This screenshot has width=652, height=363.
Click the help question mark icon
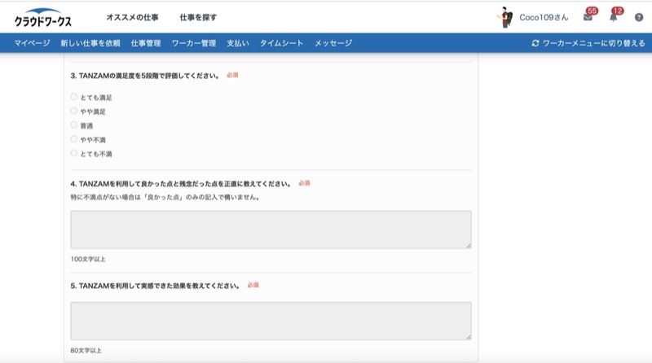639,17
